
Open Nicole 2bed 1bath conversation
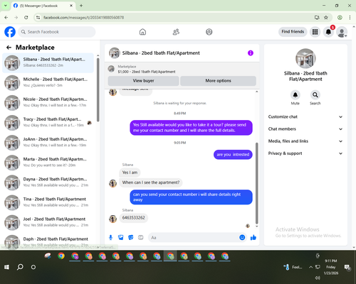tap(48, 103)
